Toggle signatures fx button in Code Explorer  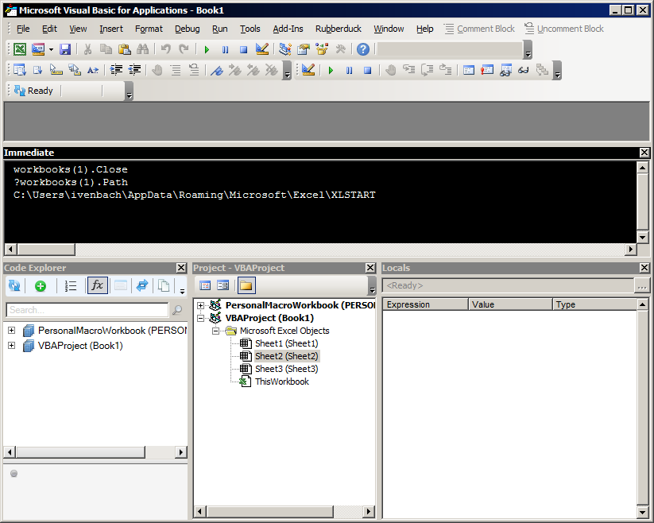click(98, 285)
